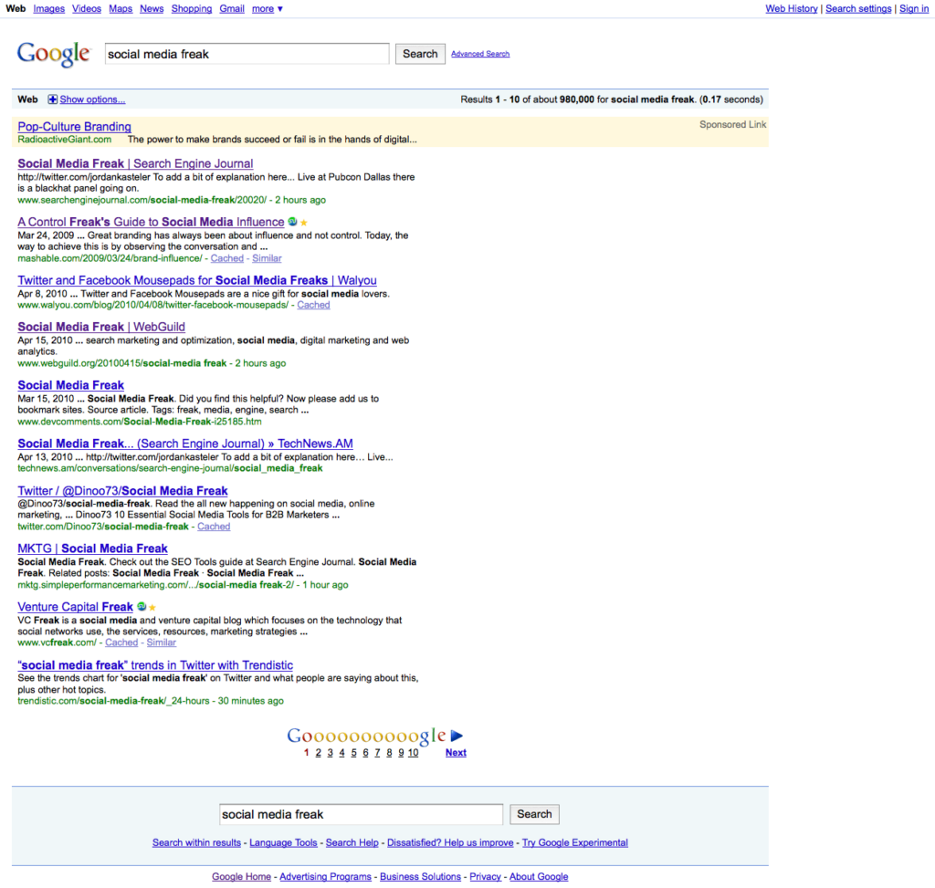This screenshot has width=935, height=888.
Task: Click the top Search button
Action: (420, 54)
